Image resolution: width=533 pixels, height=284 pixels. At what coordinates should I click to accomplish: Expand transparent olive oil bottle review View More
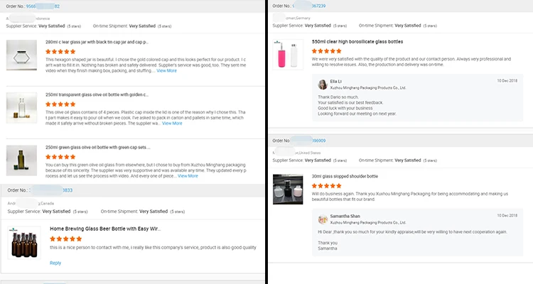click(173, 123)
